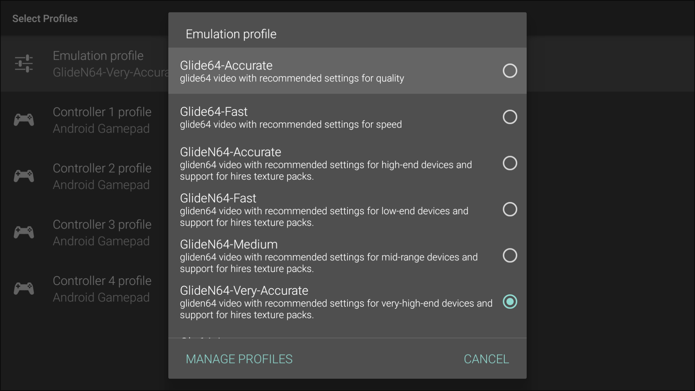Screen dimensions: 695x391
Task: Select the Glide64-Fast radio button
Action: click(510, 117)
